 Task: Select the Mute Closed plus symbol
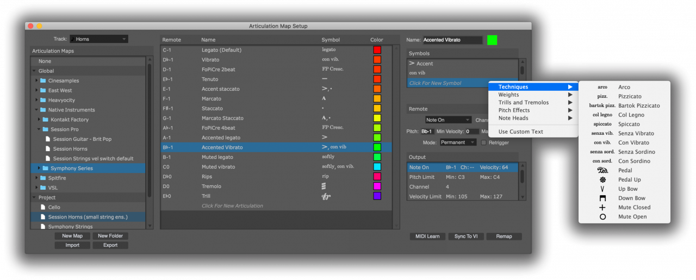pyautogui.click(x=602, y=207)
